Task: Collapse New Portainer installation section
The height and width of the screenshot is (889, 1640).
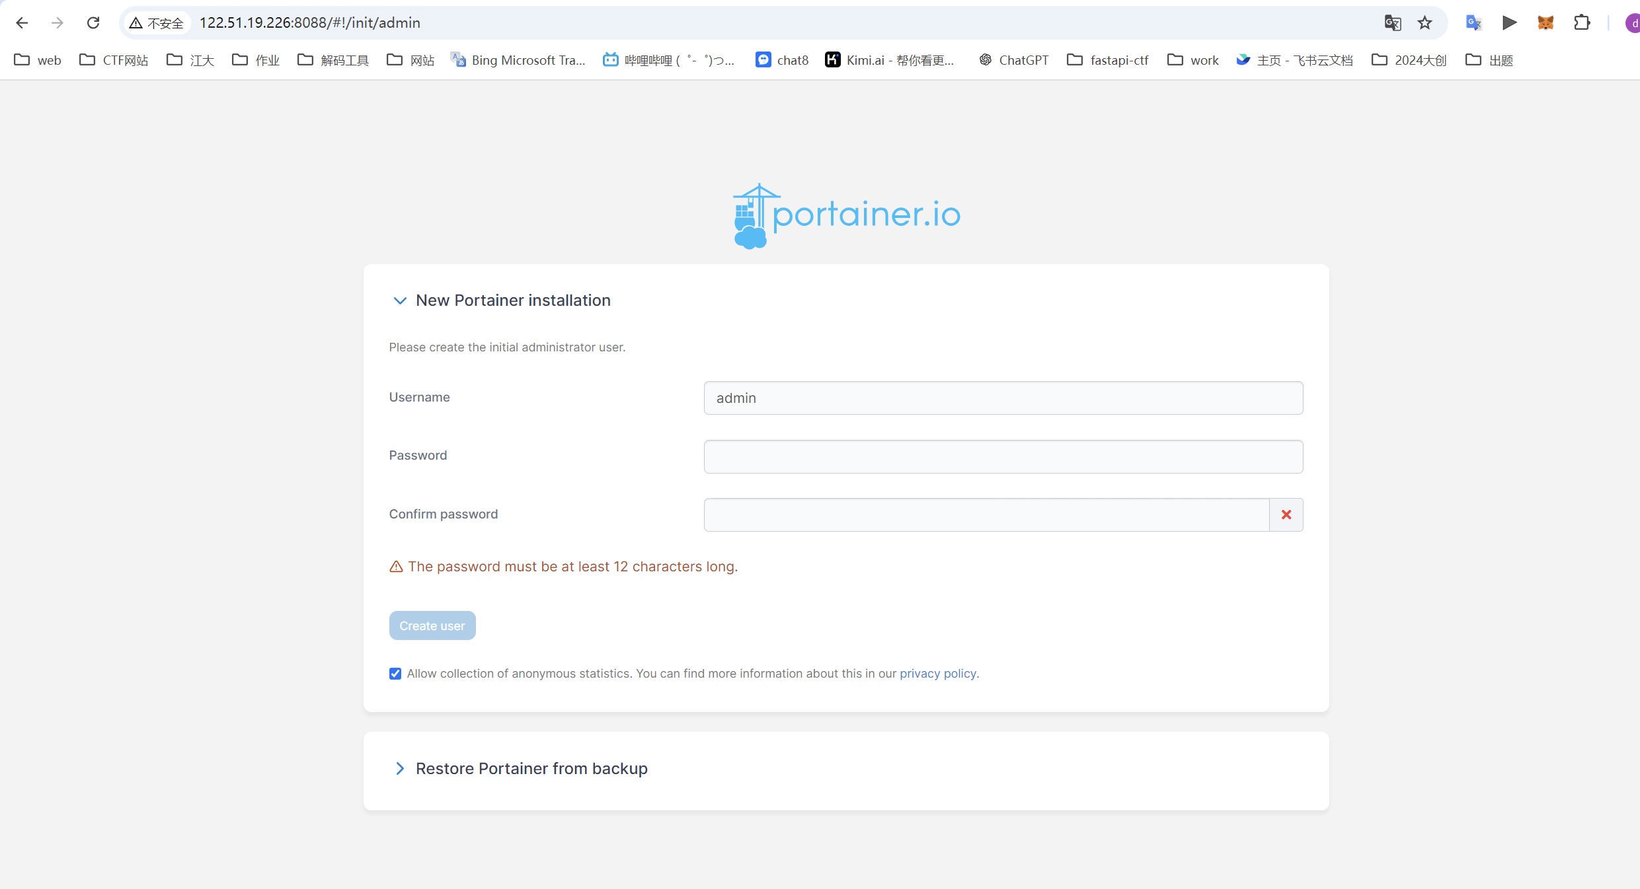Action: click(399, 301)
